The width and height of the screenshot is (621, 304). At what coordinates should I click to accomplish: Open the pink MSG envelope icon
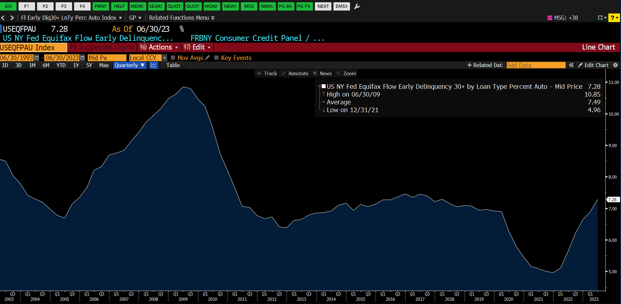point(550,18)
